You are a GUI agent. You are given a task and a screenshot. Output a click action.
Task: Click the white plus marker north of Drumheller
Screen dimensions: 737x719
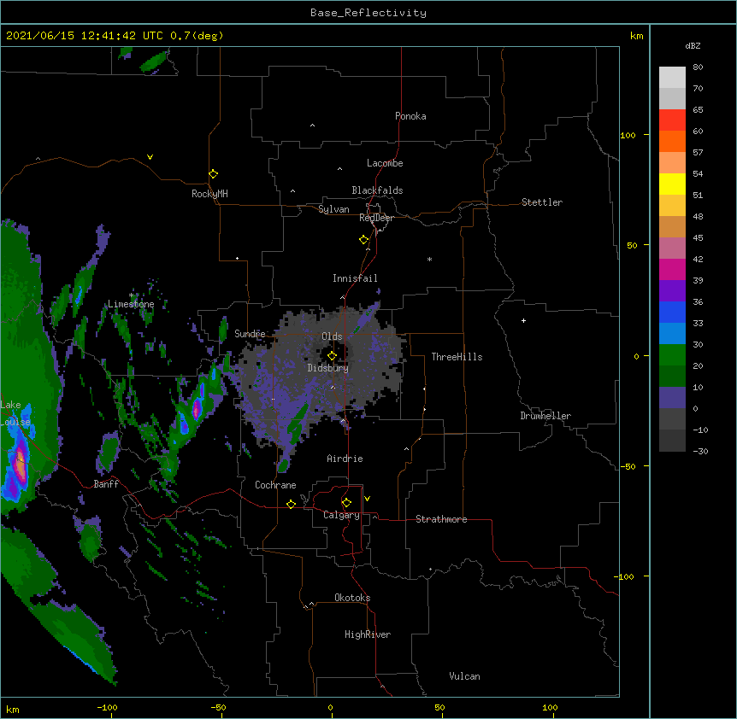(523, 320)
